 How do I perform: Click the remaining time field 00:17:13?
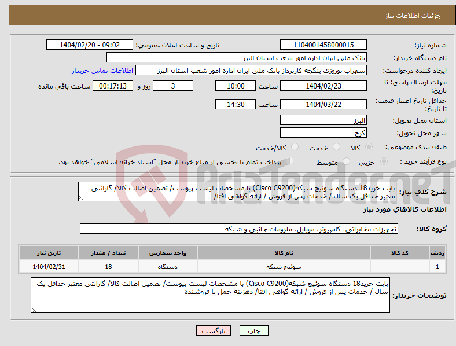tap(113, 86)
